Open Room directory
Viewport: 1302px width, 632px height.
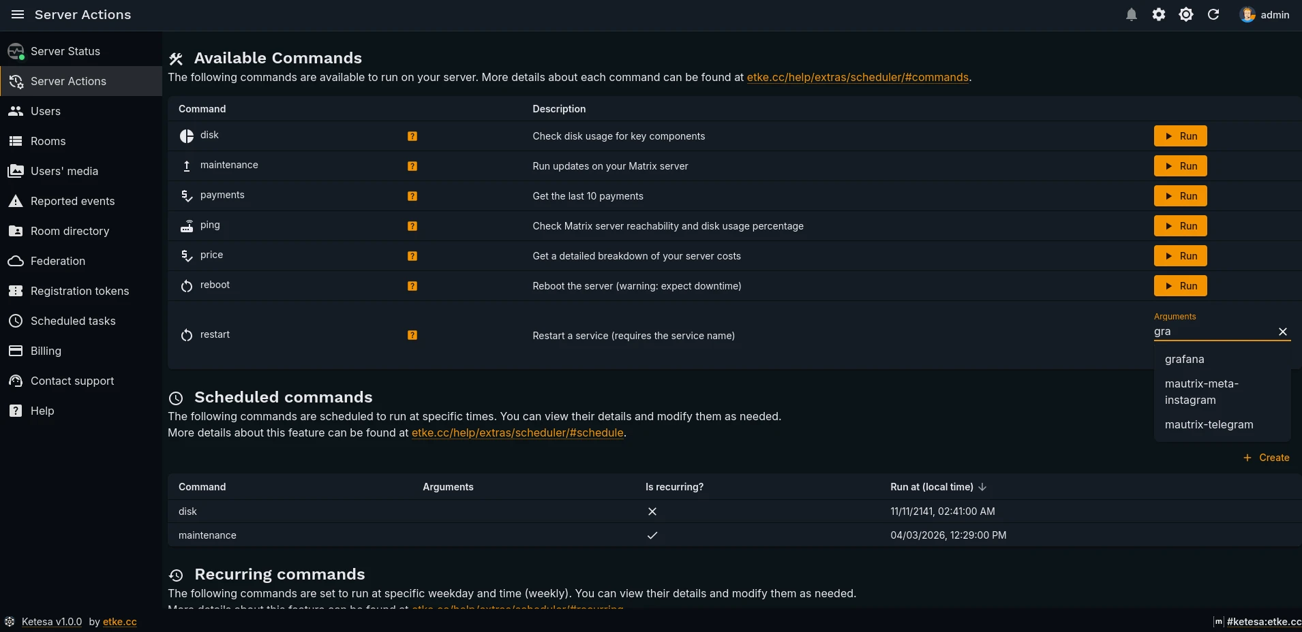tap(81, 231)
